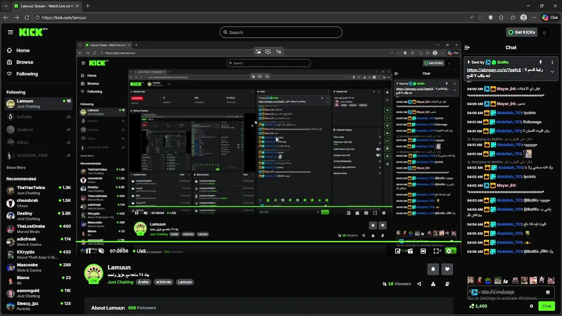Reload the page in the browser toolbar
This screenshot has width=562, height=316.
tap(27, 18)
